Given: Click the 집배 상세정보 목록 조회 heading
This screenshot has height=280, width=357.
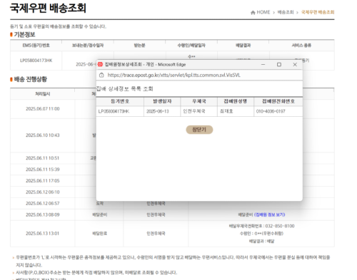Looking at the screenshot, I should tap(124, 89).
